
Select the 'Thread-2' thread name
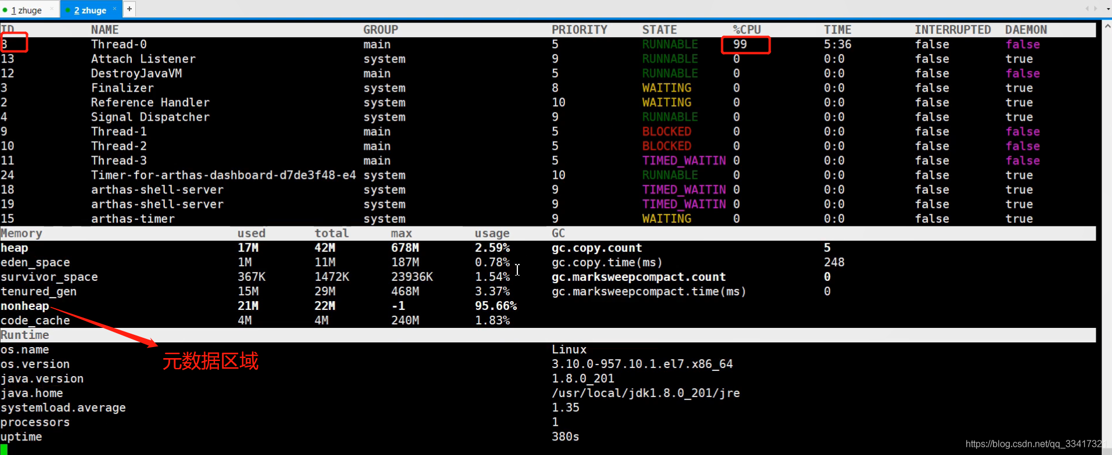pos(118,146)
